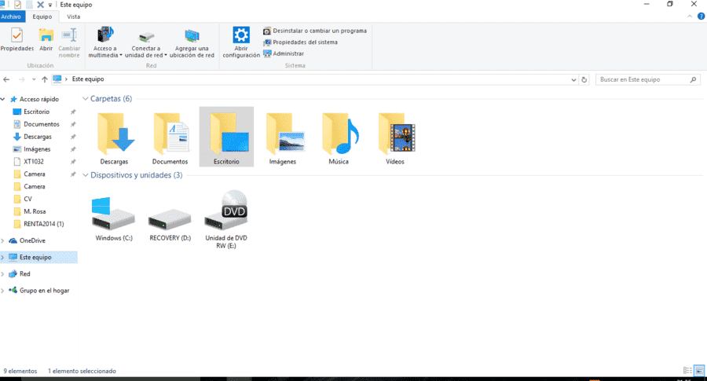
Task: Minimize the ribbon with the chevron
Action: (690, 16)
